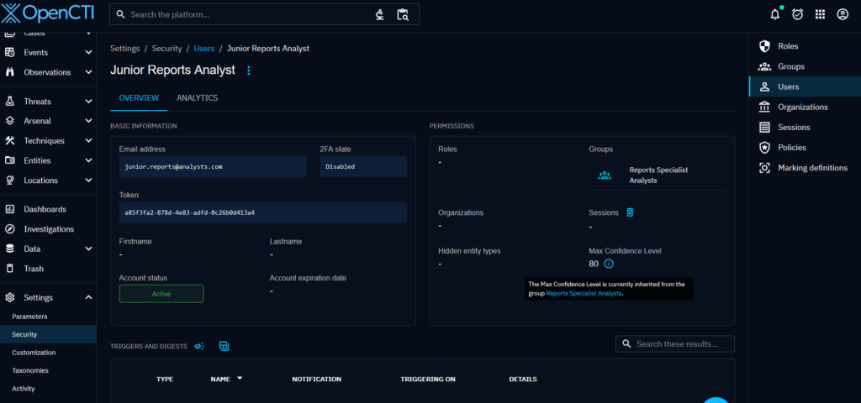Click the microscope icon in search bar
The width and height of the screenshot is (861, 403).
[x=379, y=14]
